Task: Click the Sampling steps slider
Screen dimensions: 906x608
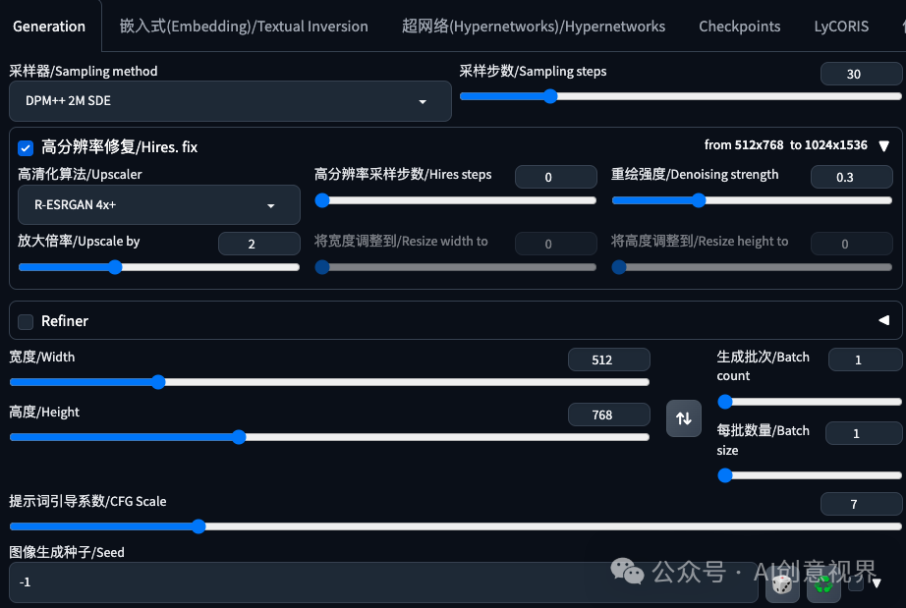Action: coord(681,96)
